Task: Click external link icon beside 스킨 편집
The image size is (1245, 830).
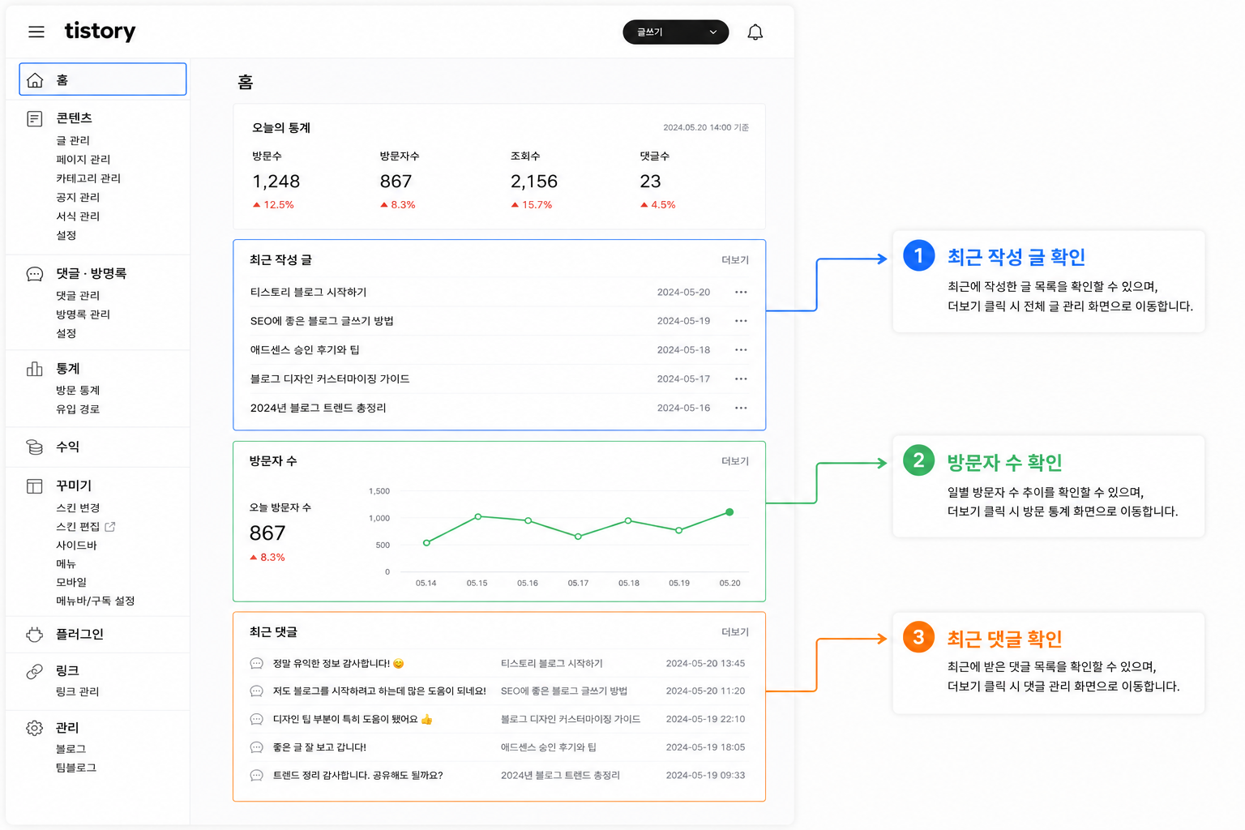Action: (110, 526)
